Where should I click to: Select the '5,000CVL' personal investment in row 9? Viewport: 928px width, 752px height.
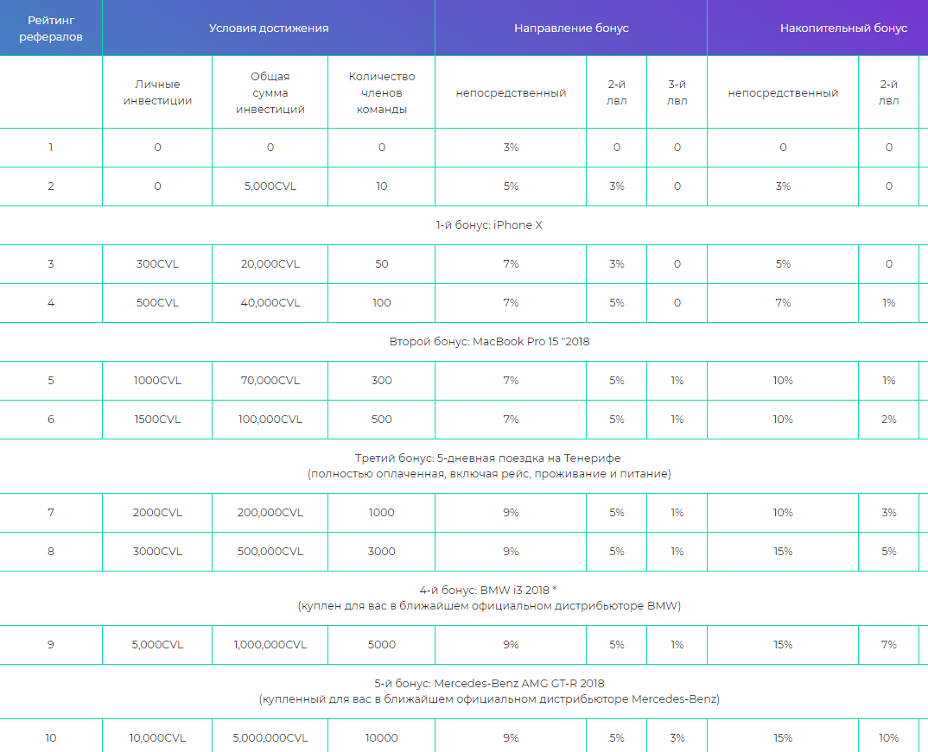tap(157, 644)
